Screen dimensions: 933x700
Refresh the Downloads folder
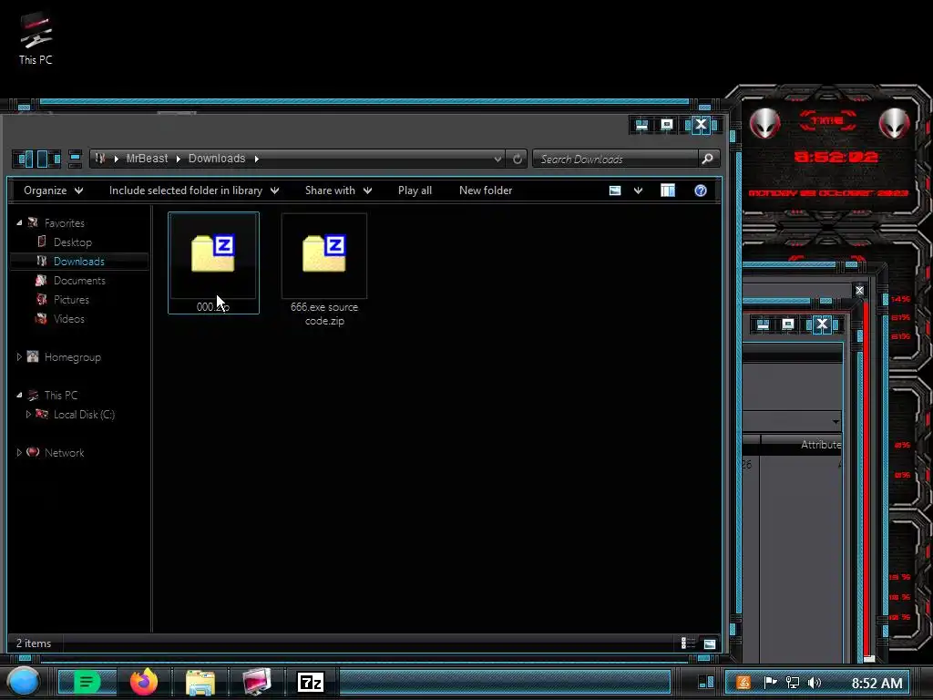[x=518, y=159]
